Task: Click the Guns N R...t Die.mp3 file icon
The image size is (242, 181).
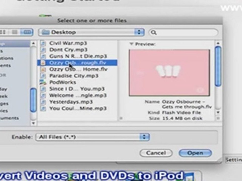Action: (x=43, y=56)
